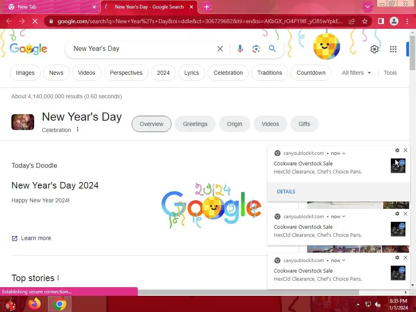Select the Videos knowledge panel tab
Screen dimensions: 416x312
pos(270,124)
